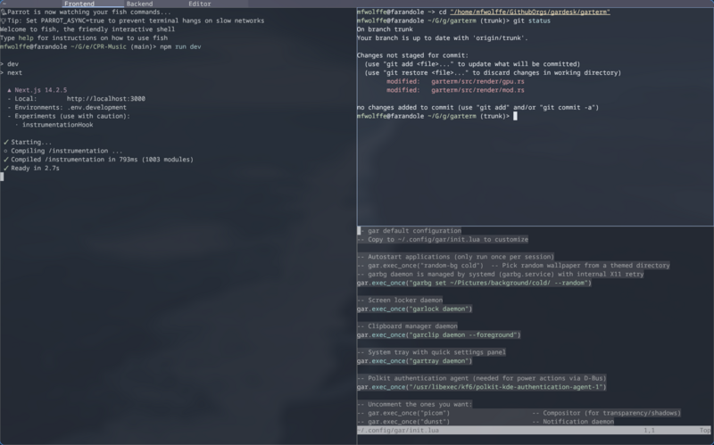This screenshot has height=445, width=714.
Task: Click the commented gar.exec_once("dunst") entry
Action: click(403, 421)
